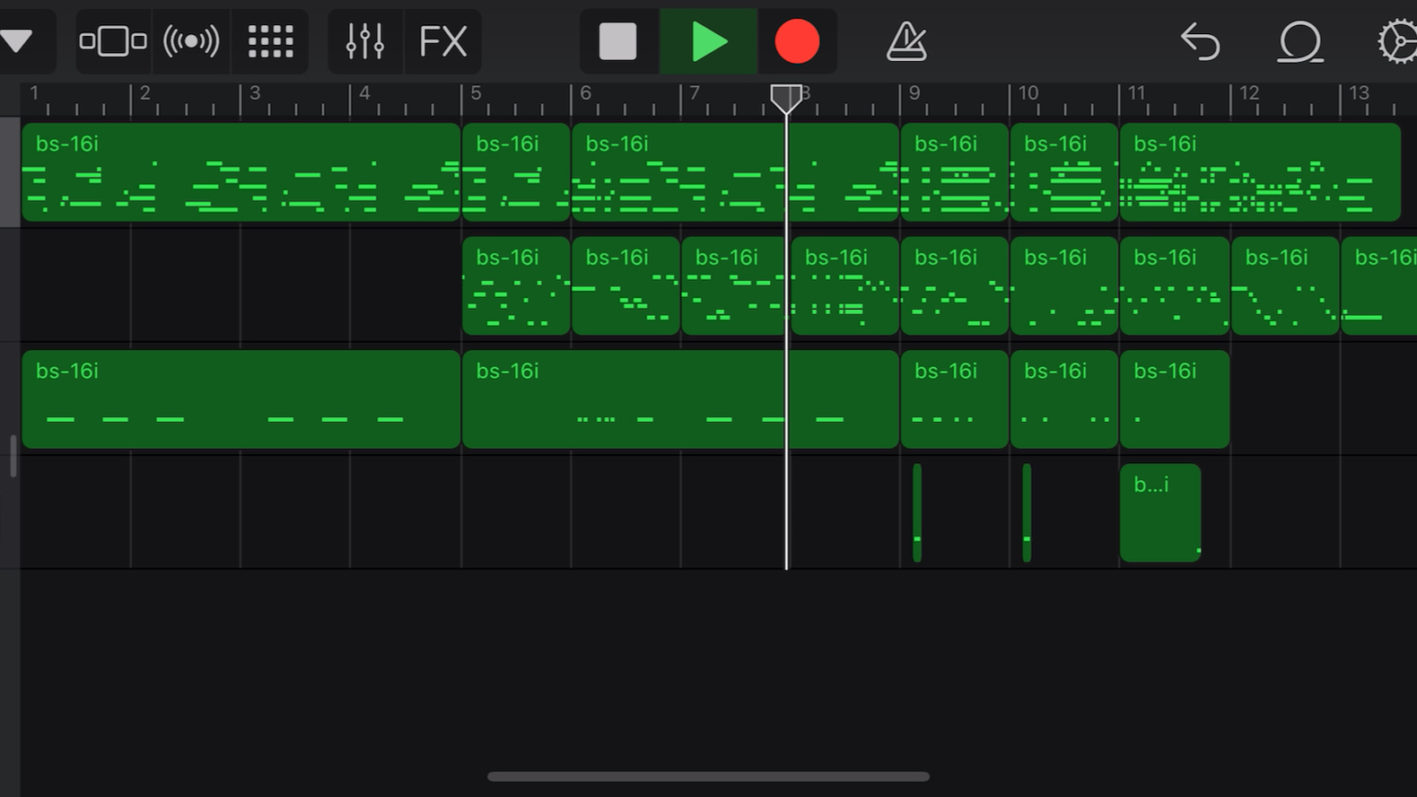Image resolution: width=1417 pixels, height=797 pixels.
Task: Select second track's bs-16i region at bar 13
Action: point(1379,286)
